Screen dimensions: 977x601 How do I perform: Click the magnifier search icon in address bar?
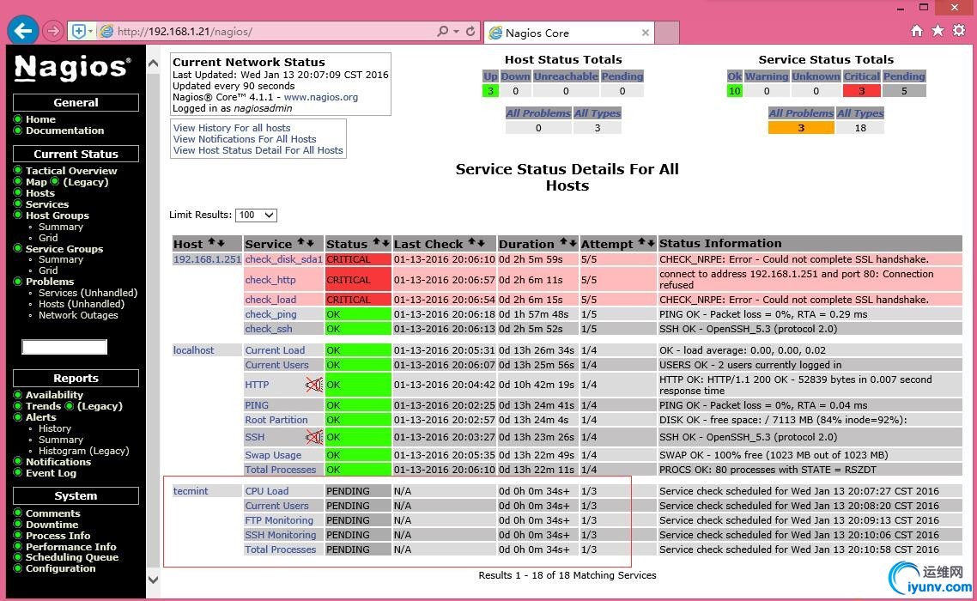[442, 31]
